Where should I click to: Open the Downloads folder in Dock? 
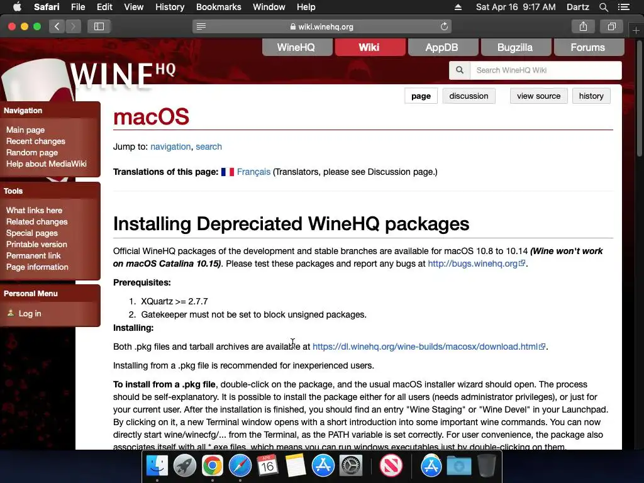click(458, 466)
